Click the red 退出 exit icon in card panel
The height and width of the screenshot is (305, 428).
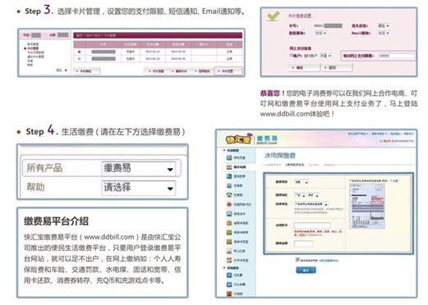point(66,71)
